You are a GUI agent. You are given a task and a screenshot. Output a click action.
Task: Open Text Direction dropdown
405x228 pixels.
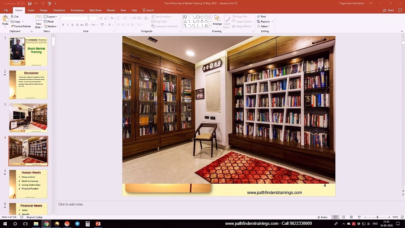tap(162, 16)
